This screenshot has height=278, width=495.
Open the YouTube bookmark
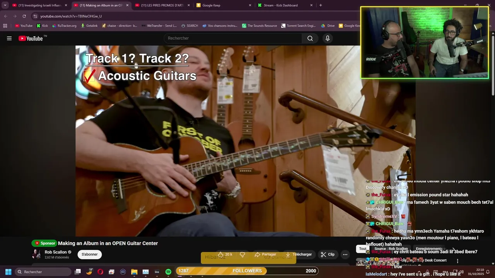pos(24,26)
